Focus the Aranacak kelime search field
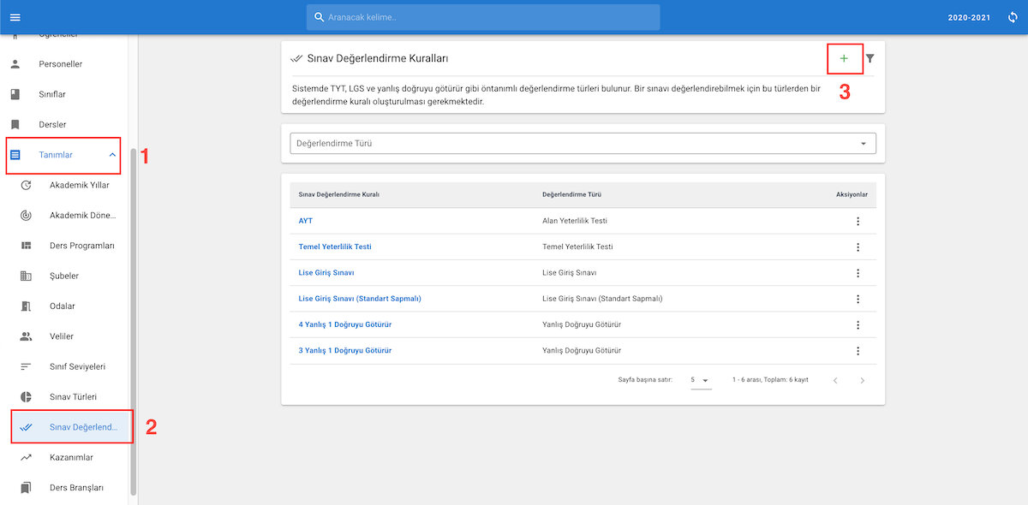This screenshot has width=1028, height=505. (x=483, y=17)
